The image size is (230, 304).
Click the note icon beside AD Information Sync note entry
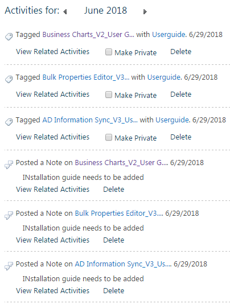(9, 266)
